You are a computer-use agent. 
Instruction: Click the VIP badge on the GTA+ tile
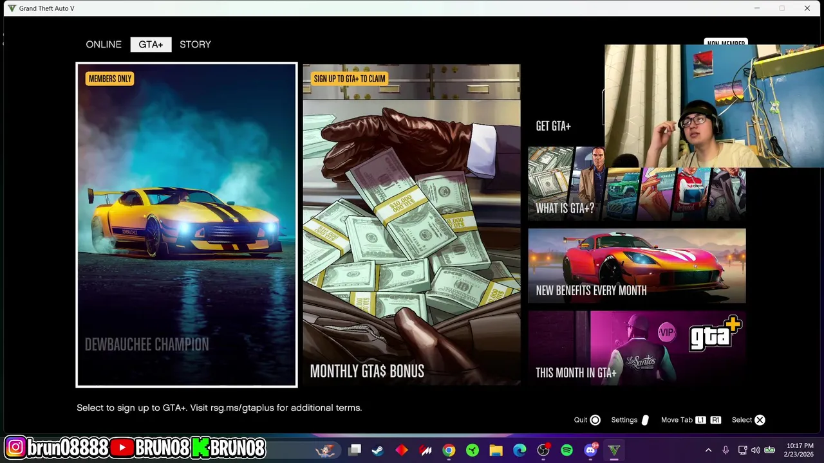pyautogui.click(x=667, y=332)
